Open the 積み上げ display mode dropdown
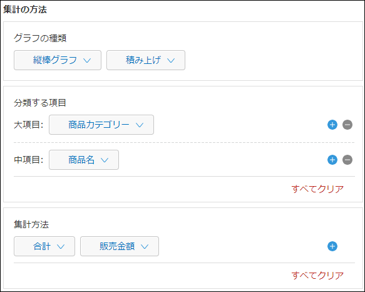 pos(146,60)
